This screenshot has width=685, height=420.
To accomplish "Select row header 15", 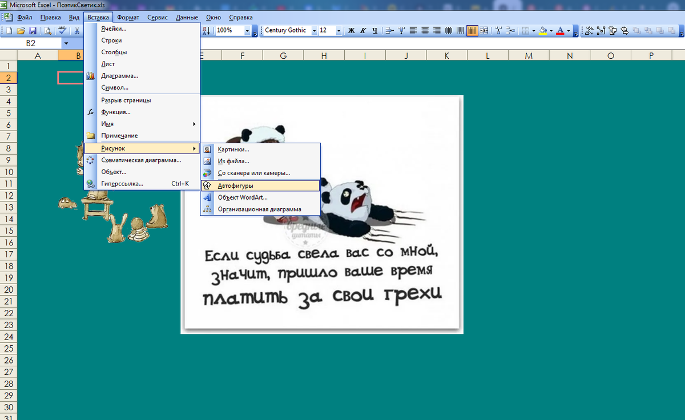I will tap(9, 231).
